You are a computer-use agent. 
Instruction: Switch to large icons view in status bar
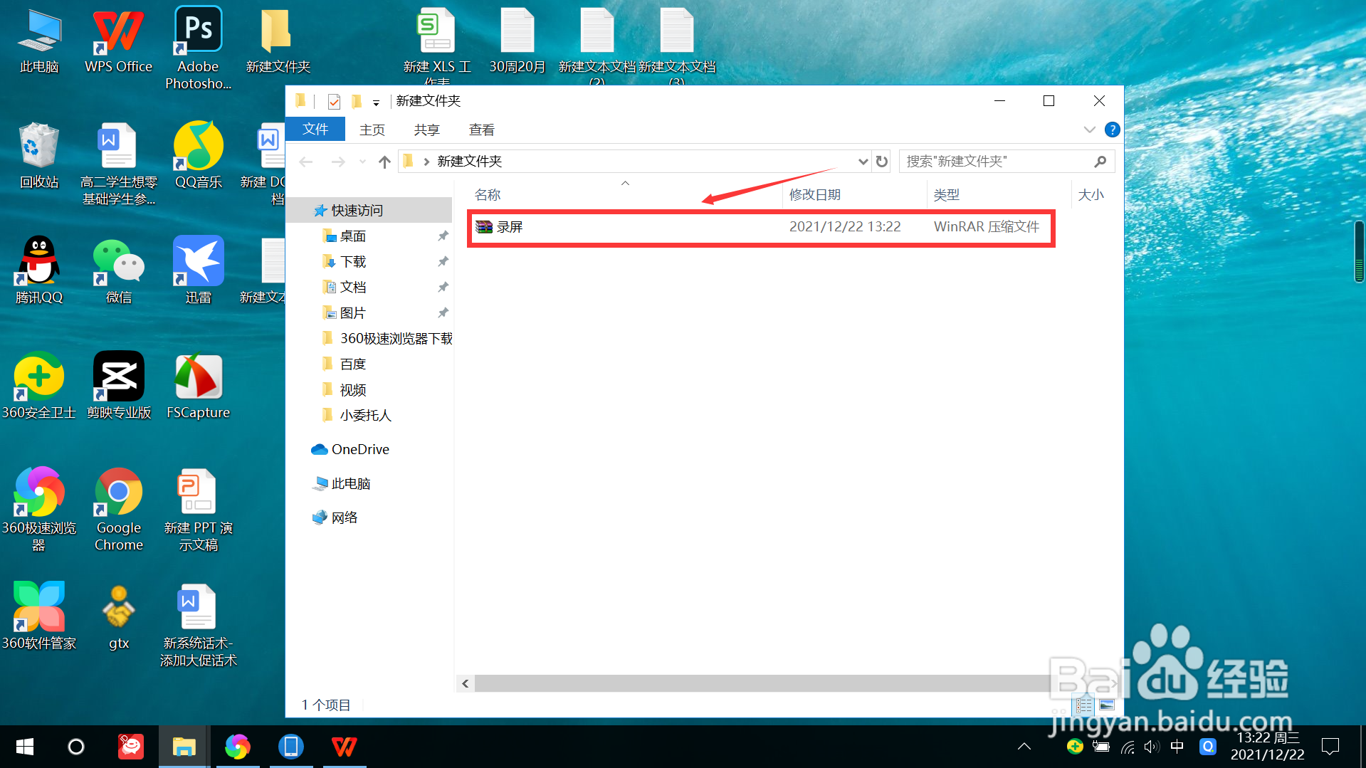click(x=1108, y=705)
